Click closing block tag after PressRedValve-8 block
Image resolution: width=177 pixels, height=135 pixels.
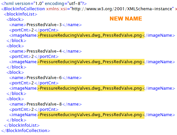pos(16,120)
